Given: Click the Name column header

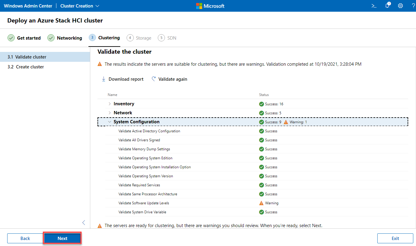Looking at the screenshot, I should click(x=112, y=95).
